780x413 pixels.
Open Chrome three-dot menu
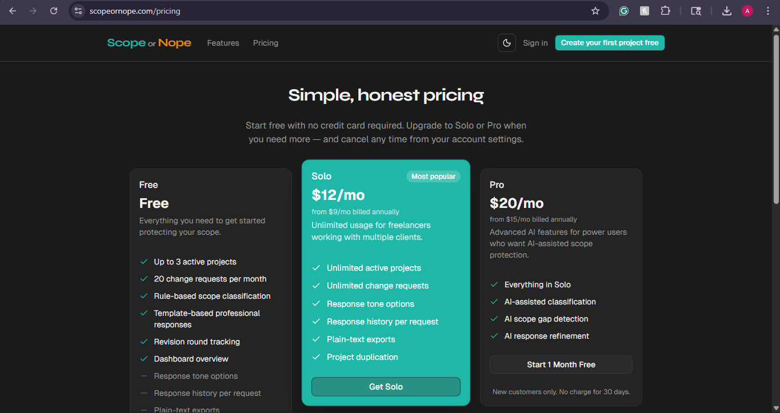pyautogui.click(x=767, y=11)
